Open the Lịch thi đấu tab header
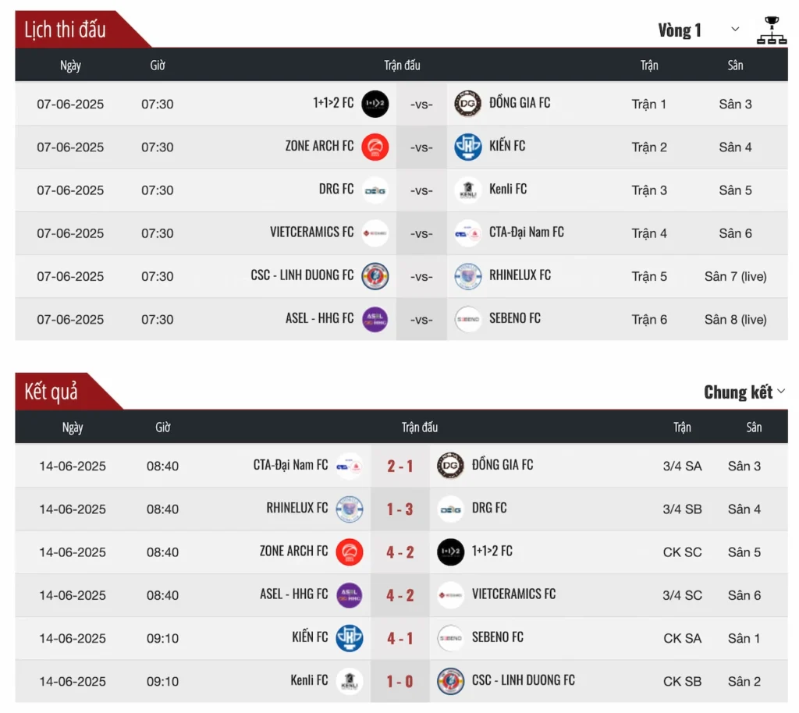Image resolution: width=799 pixels, height=713 pixels. (x=66, y=30)
